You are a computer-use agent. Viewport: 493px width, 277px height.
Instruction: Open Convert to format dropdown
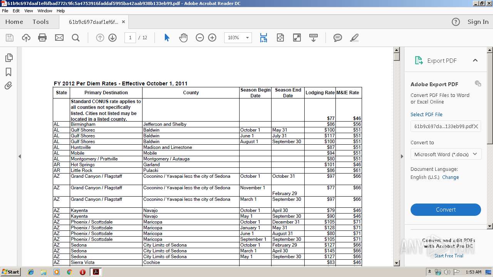[x=446, y=154]
